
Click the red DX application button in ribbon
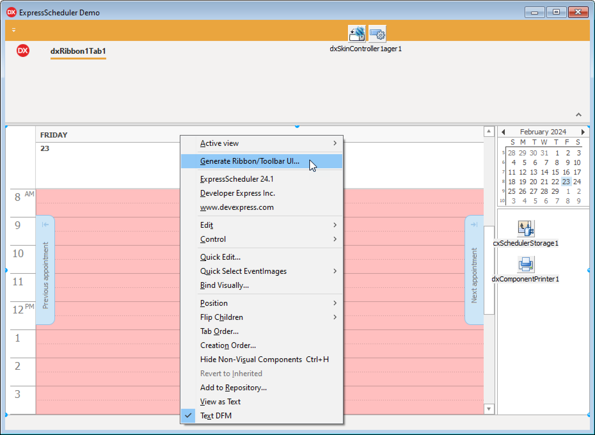click(23, 51)
